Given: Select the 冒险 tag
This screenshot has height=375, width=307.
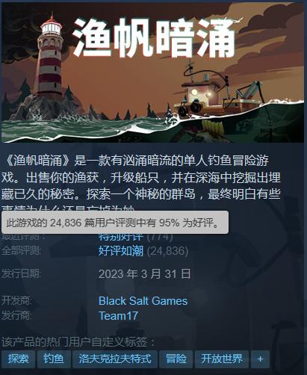Looking at the screenshot, I should (x=176, y=359).
